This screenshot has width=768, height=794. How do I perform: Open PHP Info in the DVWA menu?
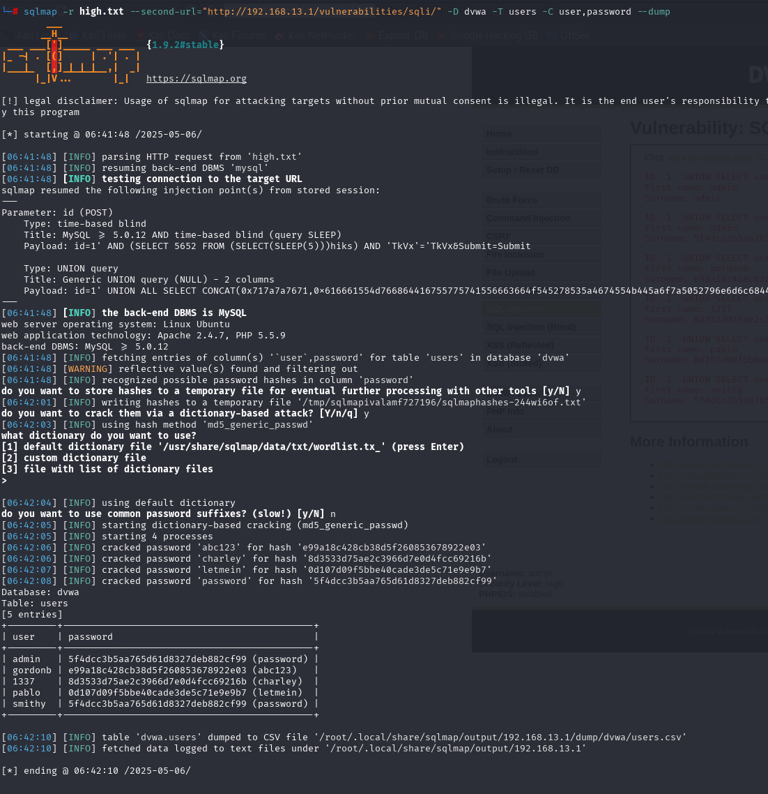point(542,412)
